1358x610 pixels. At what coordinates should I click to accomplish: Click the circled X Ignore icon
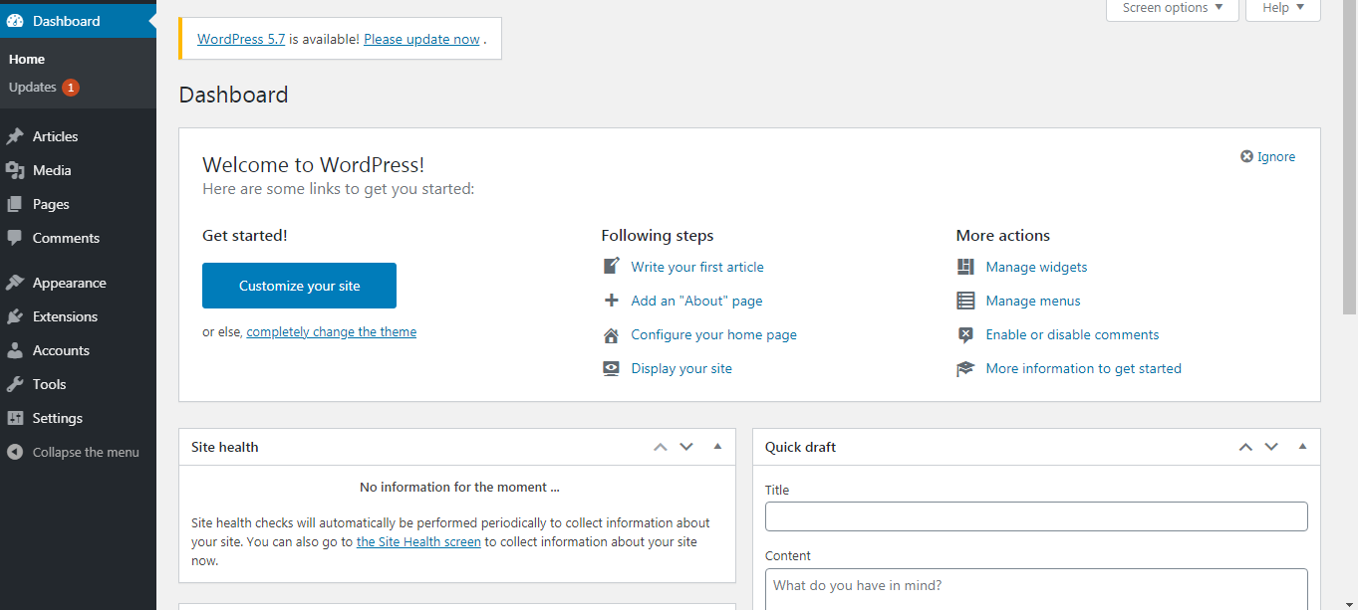point(1246,156)
